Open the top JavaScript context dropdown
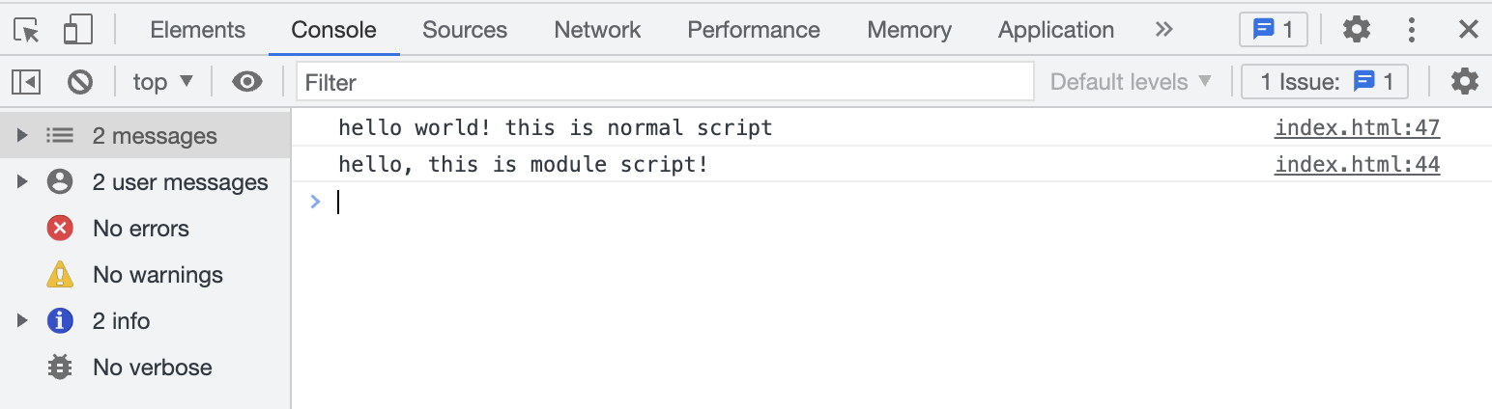Viewport: 1492px width, 409px height. click(x=163, y=82)
